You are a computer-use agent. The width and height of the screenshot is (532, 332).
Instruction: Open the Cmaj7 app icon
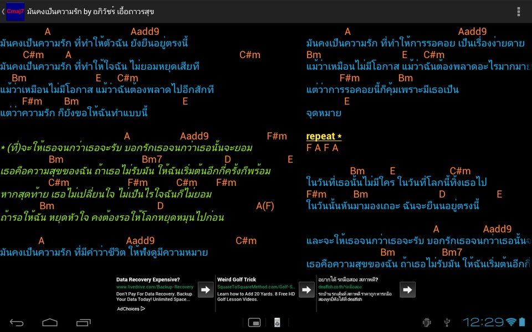[x=16, y=12]
